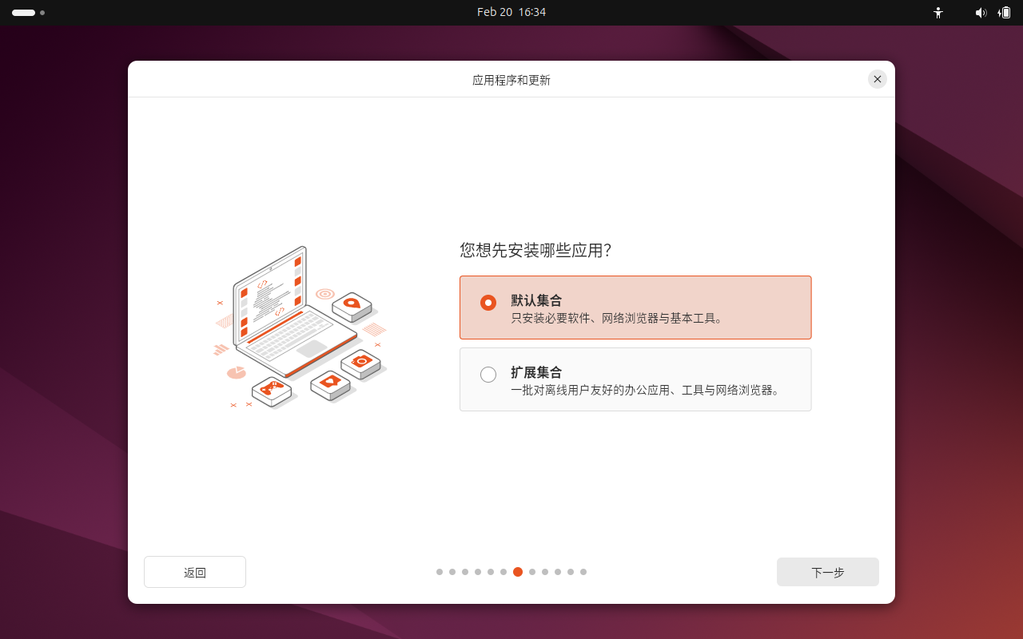Choose the 扩展集合 option description text
The height and width of the screenshot is (639, 1023).
coord(645,391)
